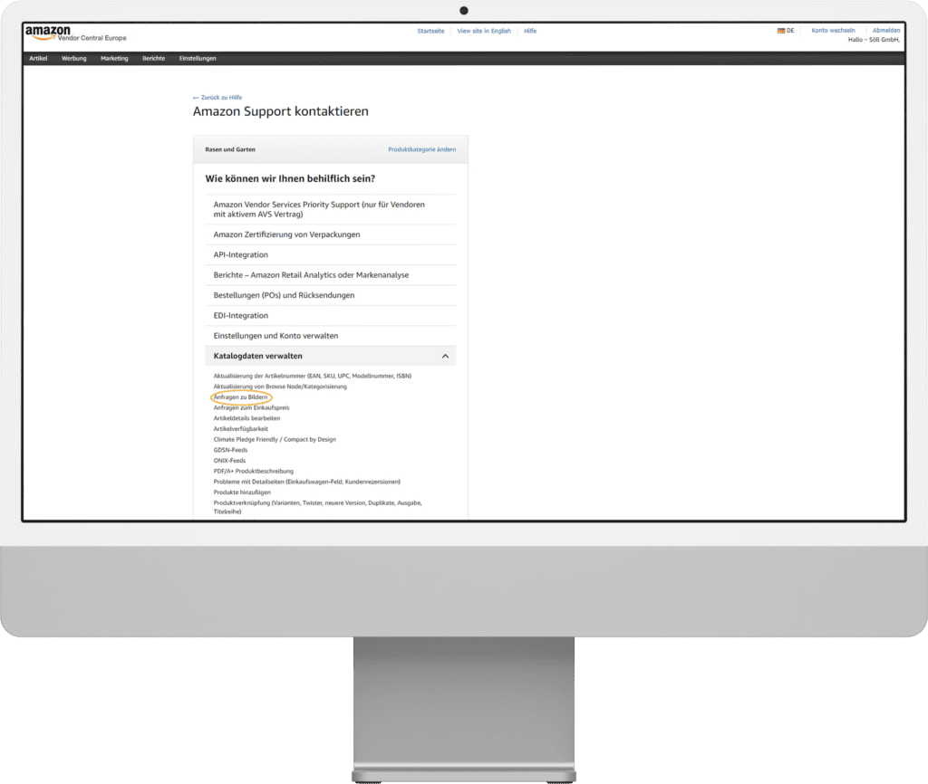
Task: Expand Berichte – Amazon Retail Analytics topic
Action: click(330, 275)
